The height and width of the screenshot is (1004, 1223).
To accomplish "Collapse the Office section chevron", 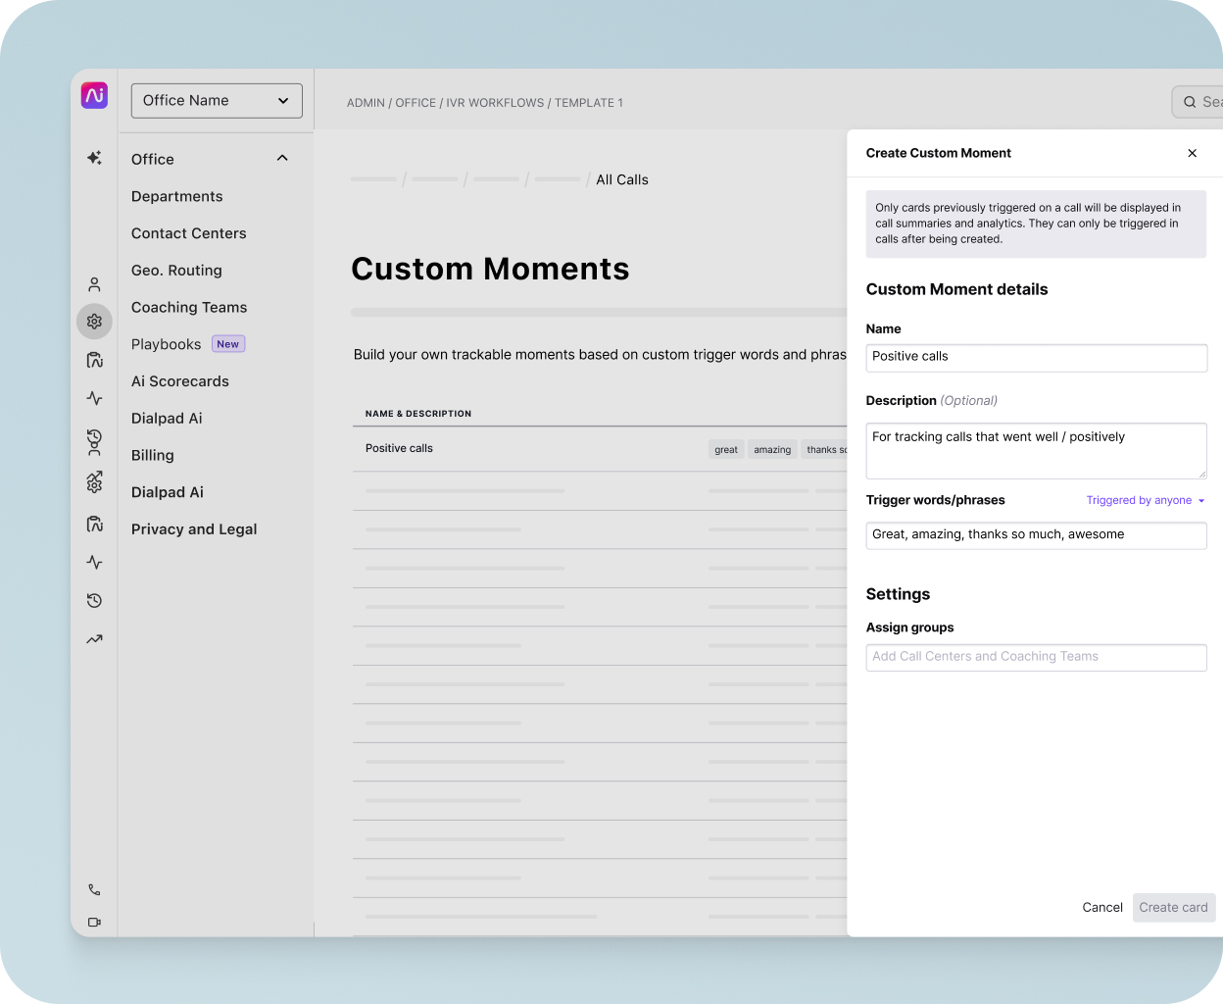I will 282,157.
